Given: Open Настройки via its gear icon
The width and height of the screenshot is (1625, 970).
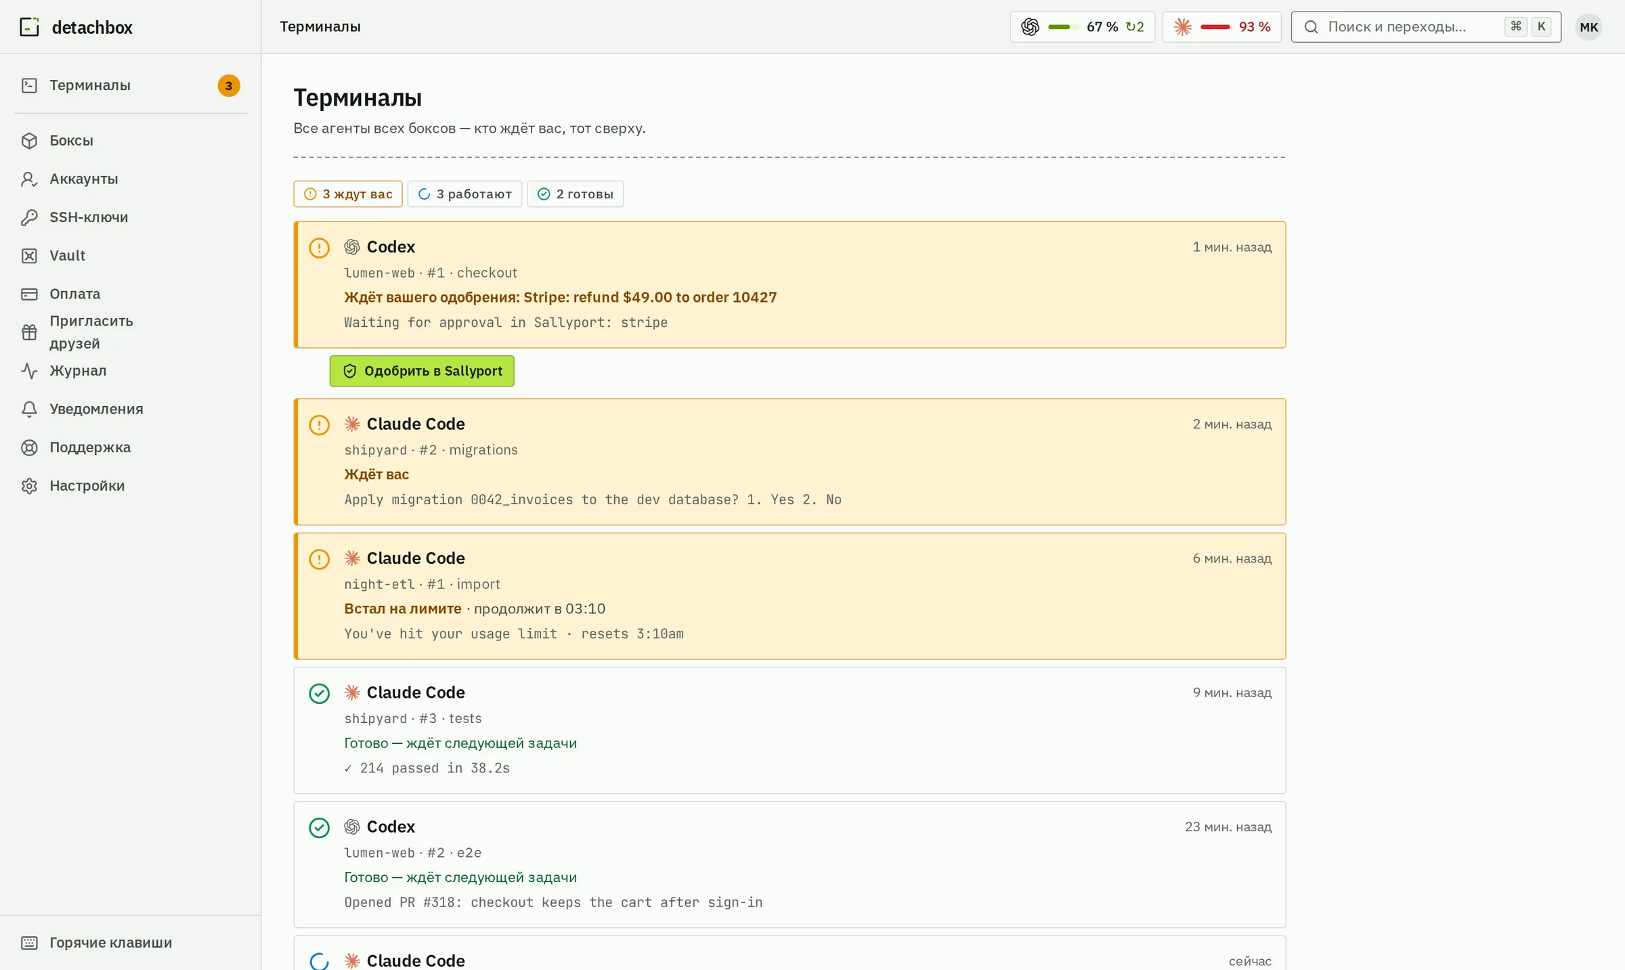Looking at the screenshot, I should click(x=29, y=486).
